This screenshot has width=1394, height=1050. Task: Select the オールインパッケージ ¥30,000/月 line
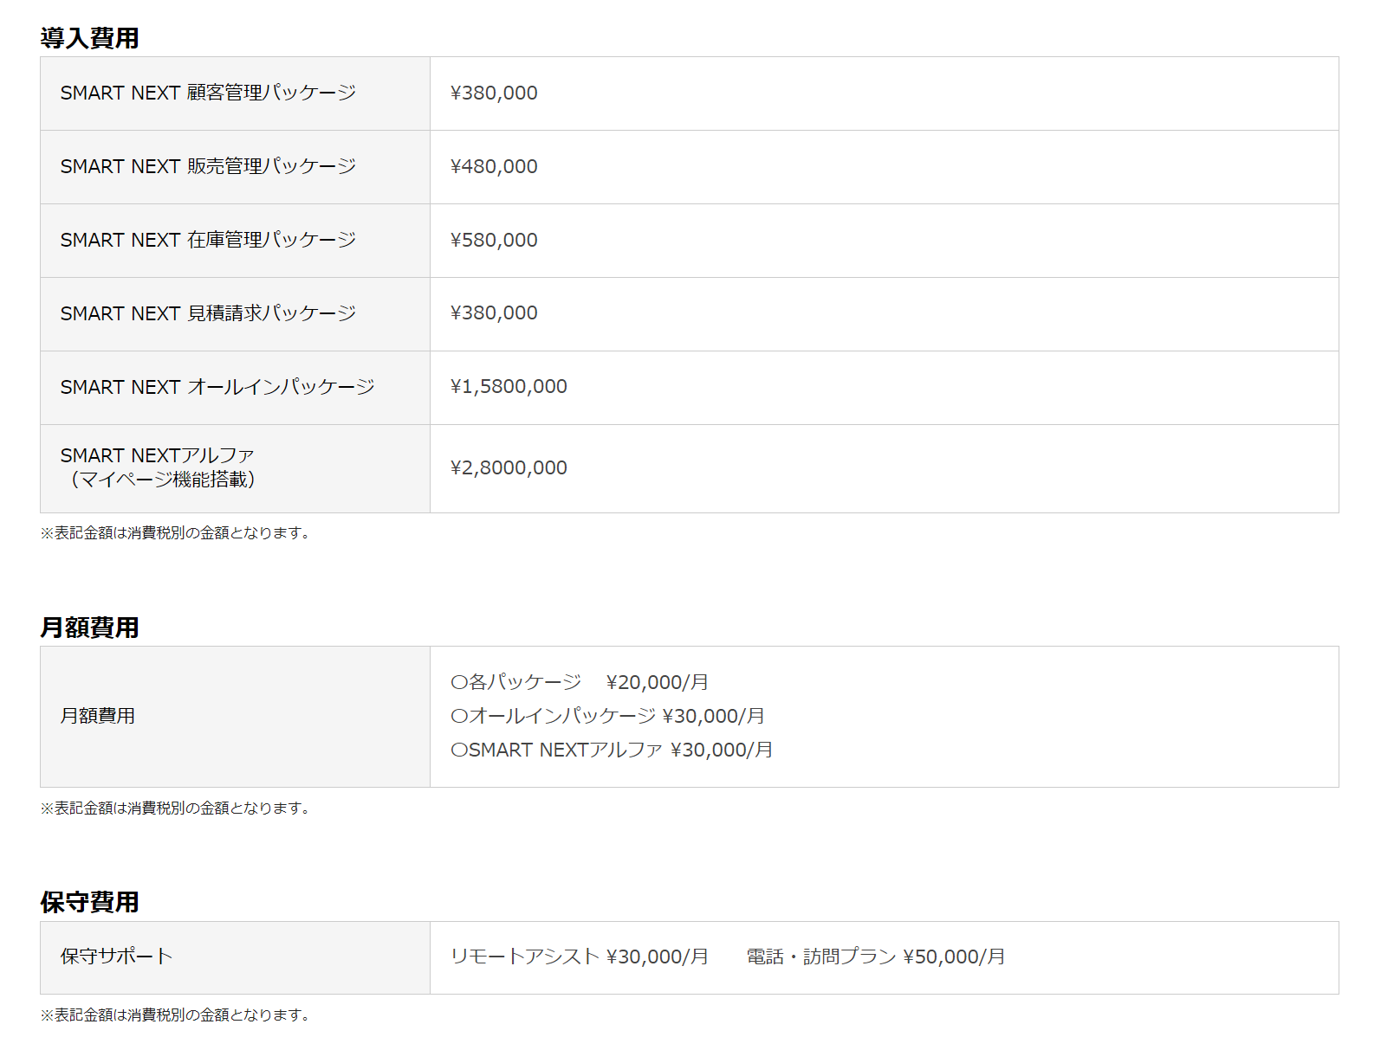point(607,716)
